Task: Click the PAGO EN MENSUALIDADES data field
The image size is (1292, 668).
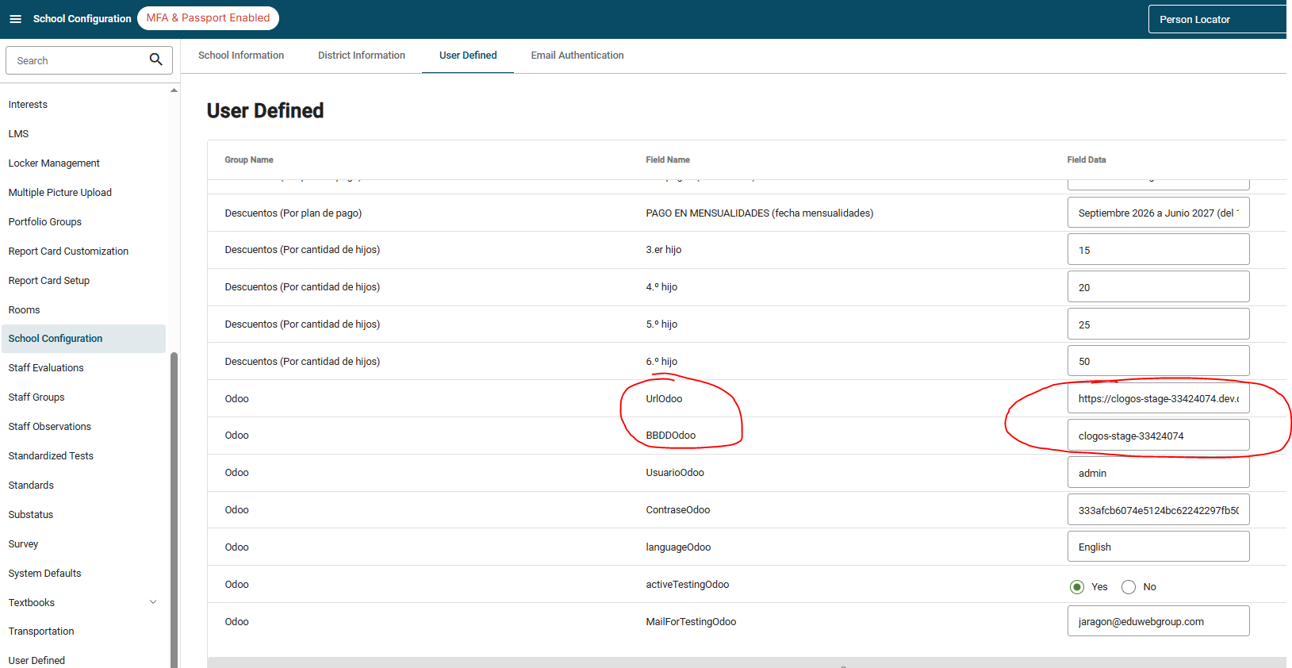Action: click(x=1158, y=213)
